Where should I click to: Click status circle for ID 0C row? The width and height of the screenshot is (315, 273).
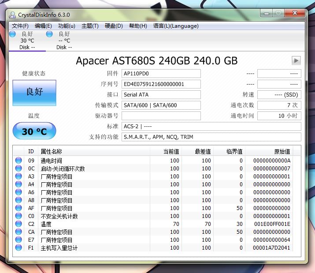pos(19,168)
